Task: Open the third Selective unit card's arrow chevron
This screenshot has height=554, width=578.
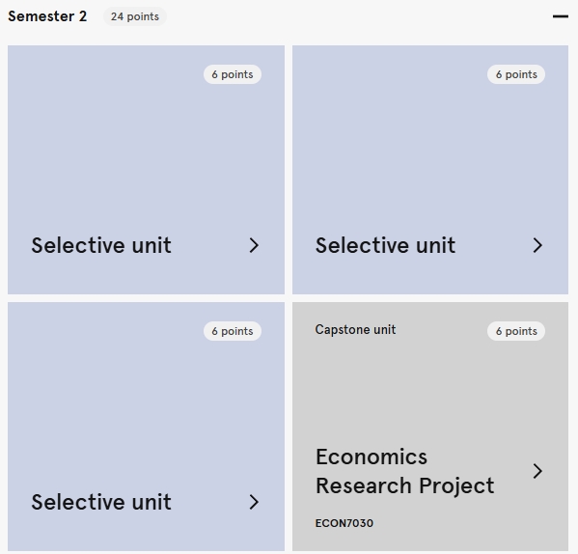Action: coord(254,502)
